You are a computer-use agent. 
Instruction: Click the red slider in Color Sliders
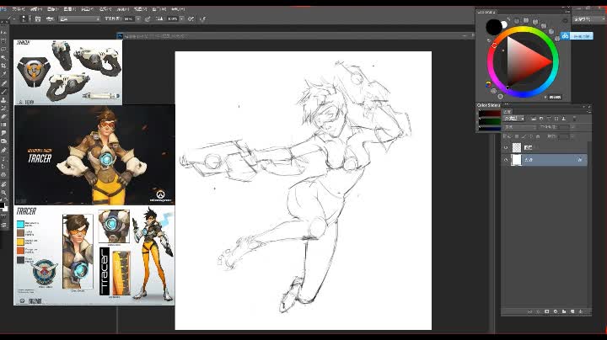[490, 113]
